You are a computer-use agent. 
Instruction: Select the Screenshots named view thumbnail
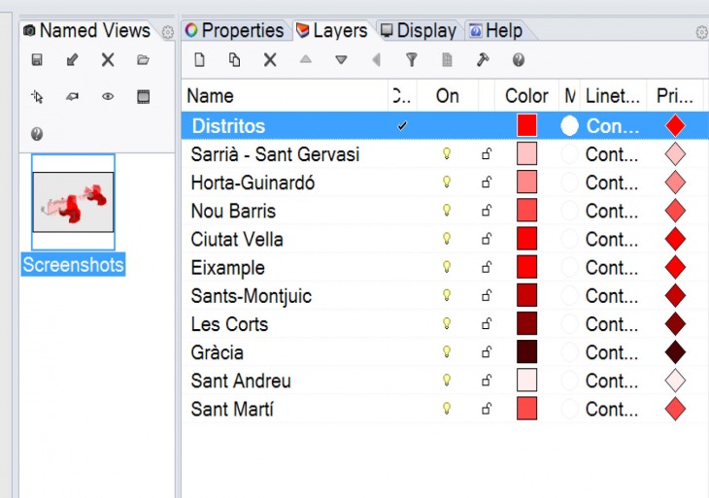tap(73, 202)
